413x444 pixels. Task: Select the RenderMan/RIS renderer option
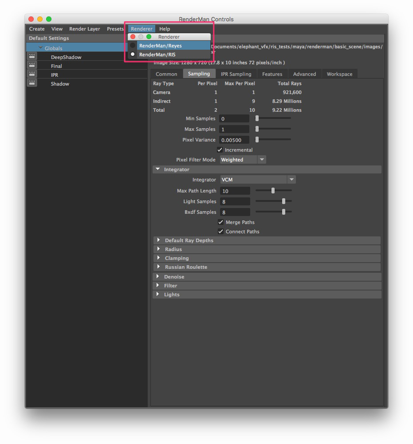169,55
